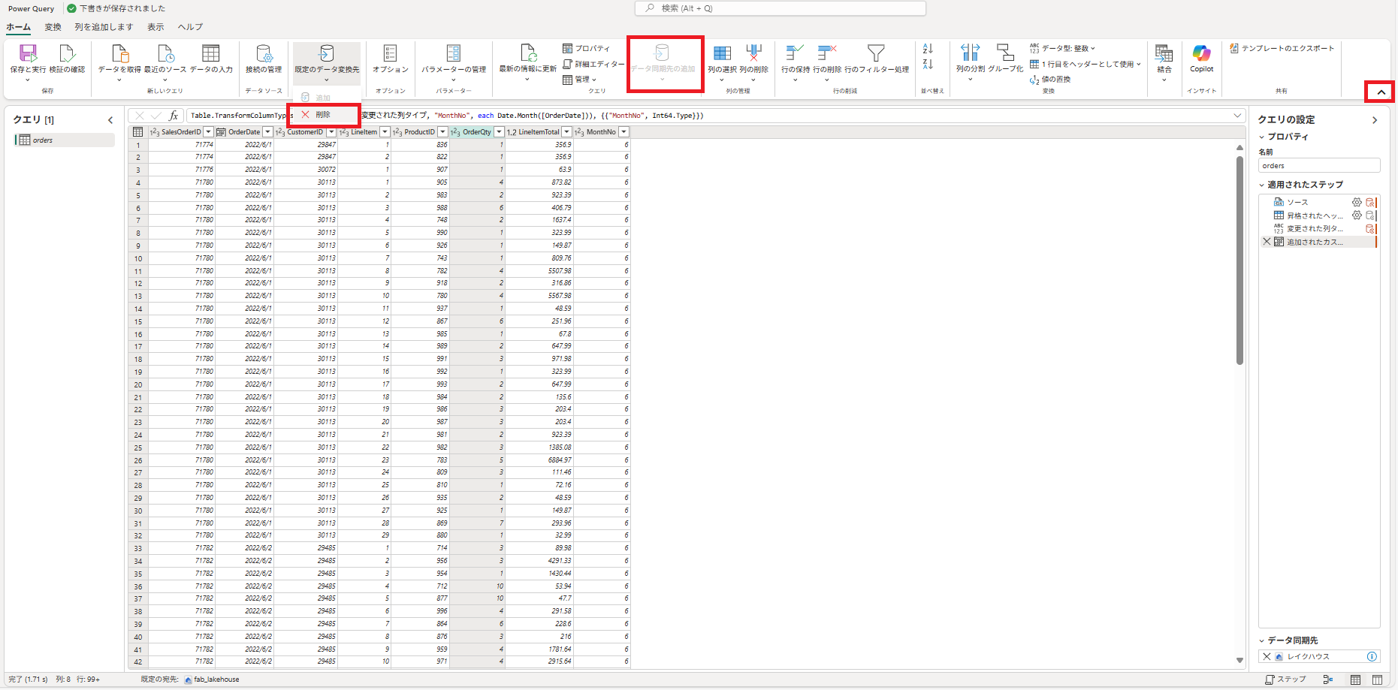
Task: Open ProductID column filter dropdown
Action: (x=442, y=132)
